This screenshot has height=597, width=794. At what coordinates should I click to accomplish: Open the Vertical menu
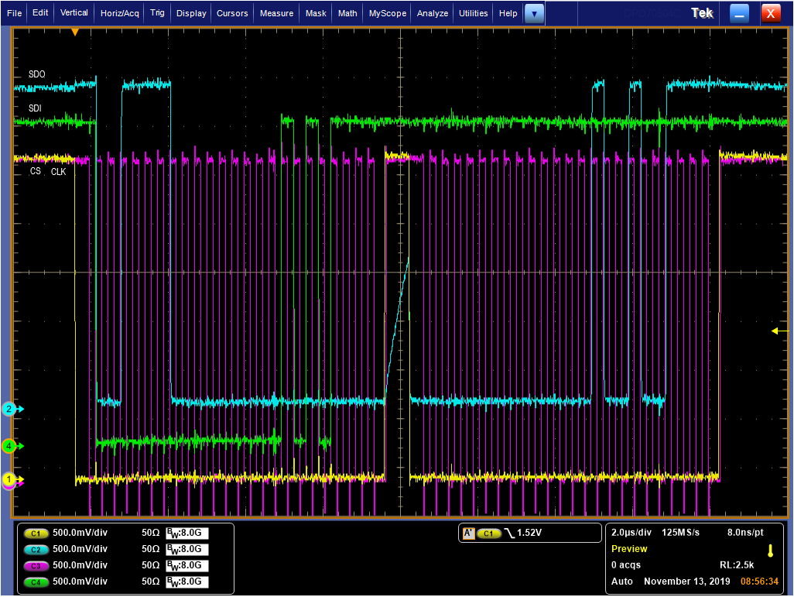point(74,13)
